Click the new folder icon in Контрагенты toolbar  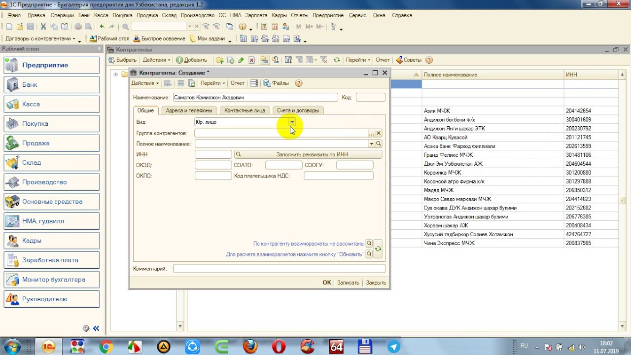coord(220,60)
